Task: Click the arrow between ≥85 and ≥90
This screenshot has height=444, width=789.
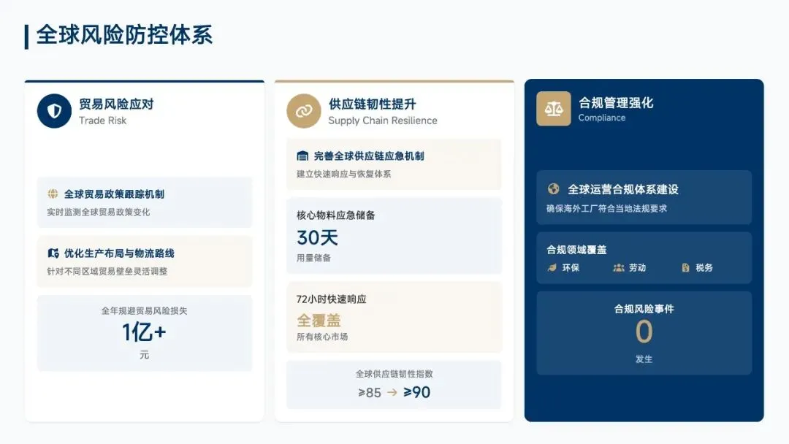Action: point(392,392)
